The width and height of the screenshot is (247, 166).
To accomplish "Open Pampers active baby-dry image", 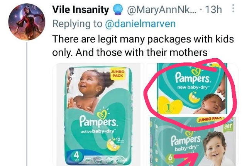I will coord(98,115).
